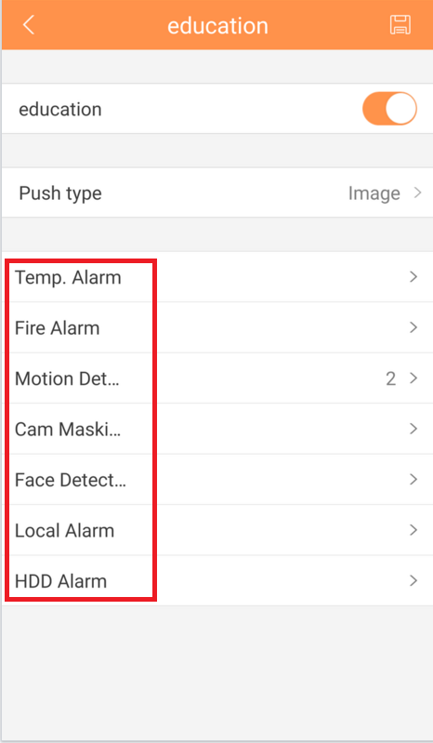
Task: Expand the Motion Det… chevron
Action: click(x=413, y=378)
